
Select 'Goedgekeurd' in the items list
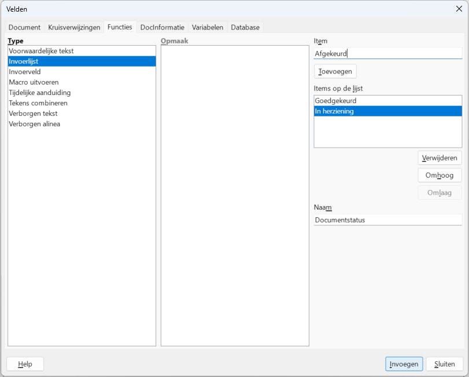click(335, 101)
